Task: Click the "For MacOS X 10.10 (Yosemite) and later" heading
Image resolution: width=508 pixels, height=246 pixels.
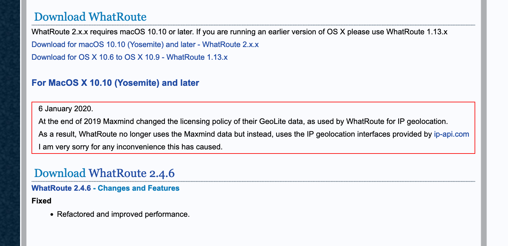Action: (115, 83)
